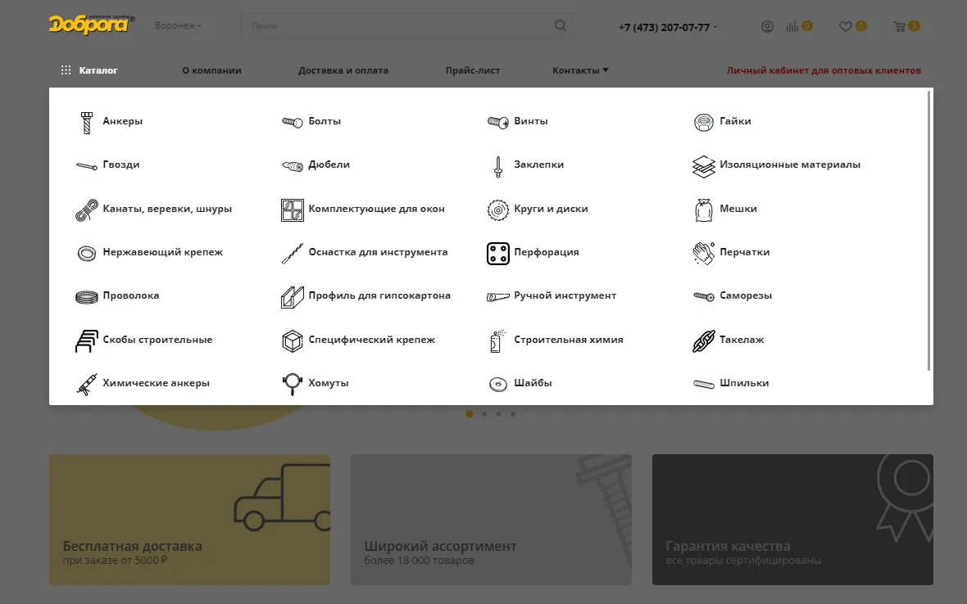Open the shopping cart icon
The height and width of the screenshot is (604, 967).
pos(900,26)
